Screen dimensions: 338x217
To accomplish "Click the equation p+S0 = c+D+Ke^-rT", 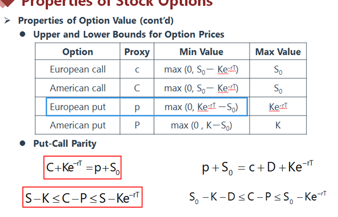I will point(257,167).
